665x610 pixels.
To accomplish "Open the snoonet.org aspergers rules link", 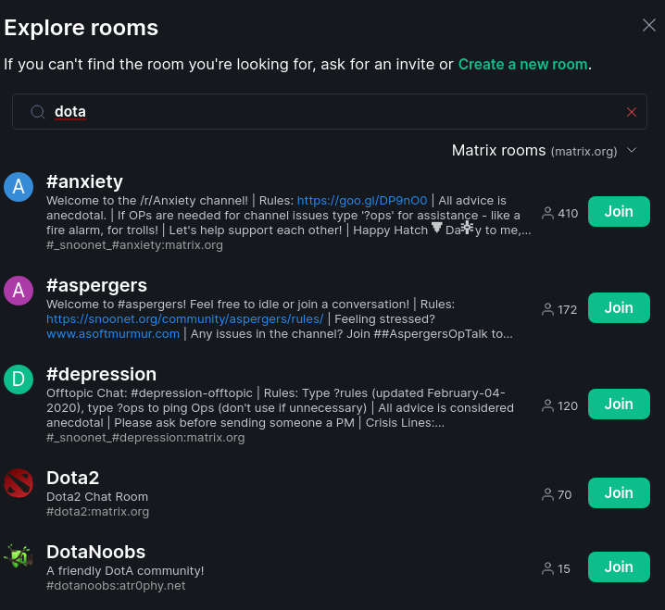I will (185, 318).
